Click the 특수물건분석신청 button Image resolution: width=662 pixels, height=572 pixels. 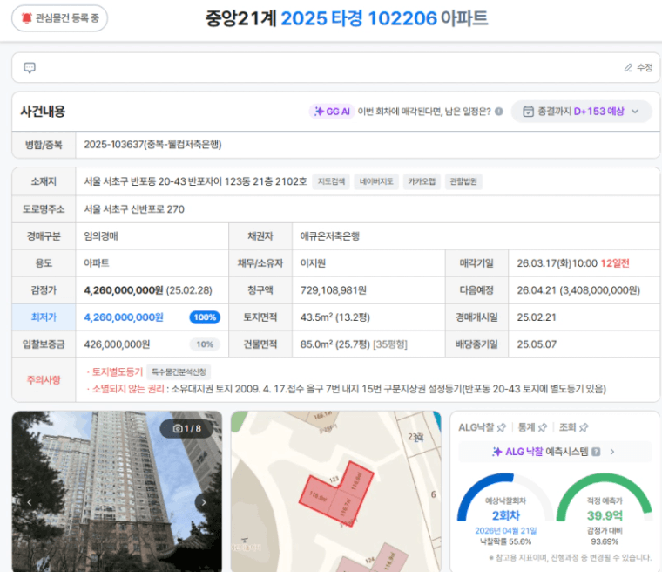(x=179, y=372)
